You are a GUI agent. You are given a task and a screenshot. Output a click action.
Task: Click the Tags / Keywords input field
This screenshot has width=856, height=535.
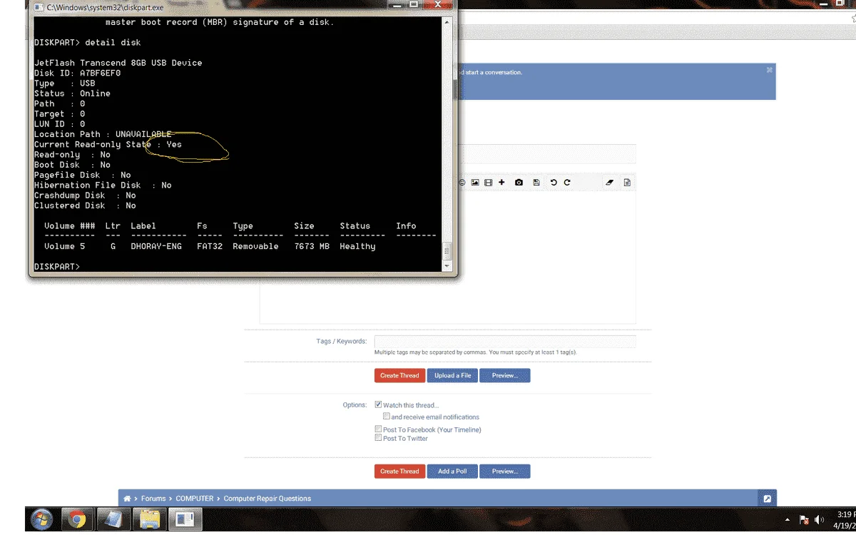[505, 342]
